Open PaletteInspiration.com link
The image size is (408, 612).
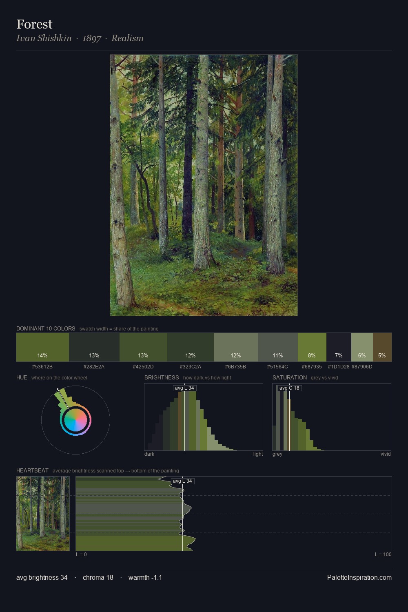[x=359, y=577]
